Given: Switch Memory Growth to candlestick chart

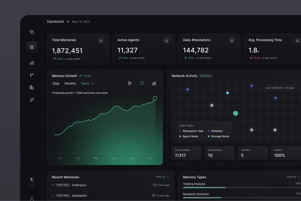Looking at the screenshot, I should point(130,83).
